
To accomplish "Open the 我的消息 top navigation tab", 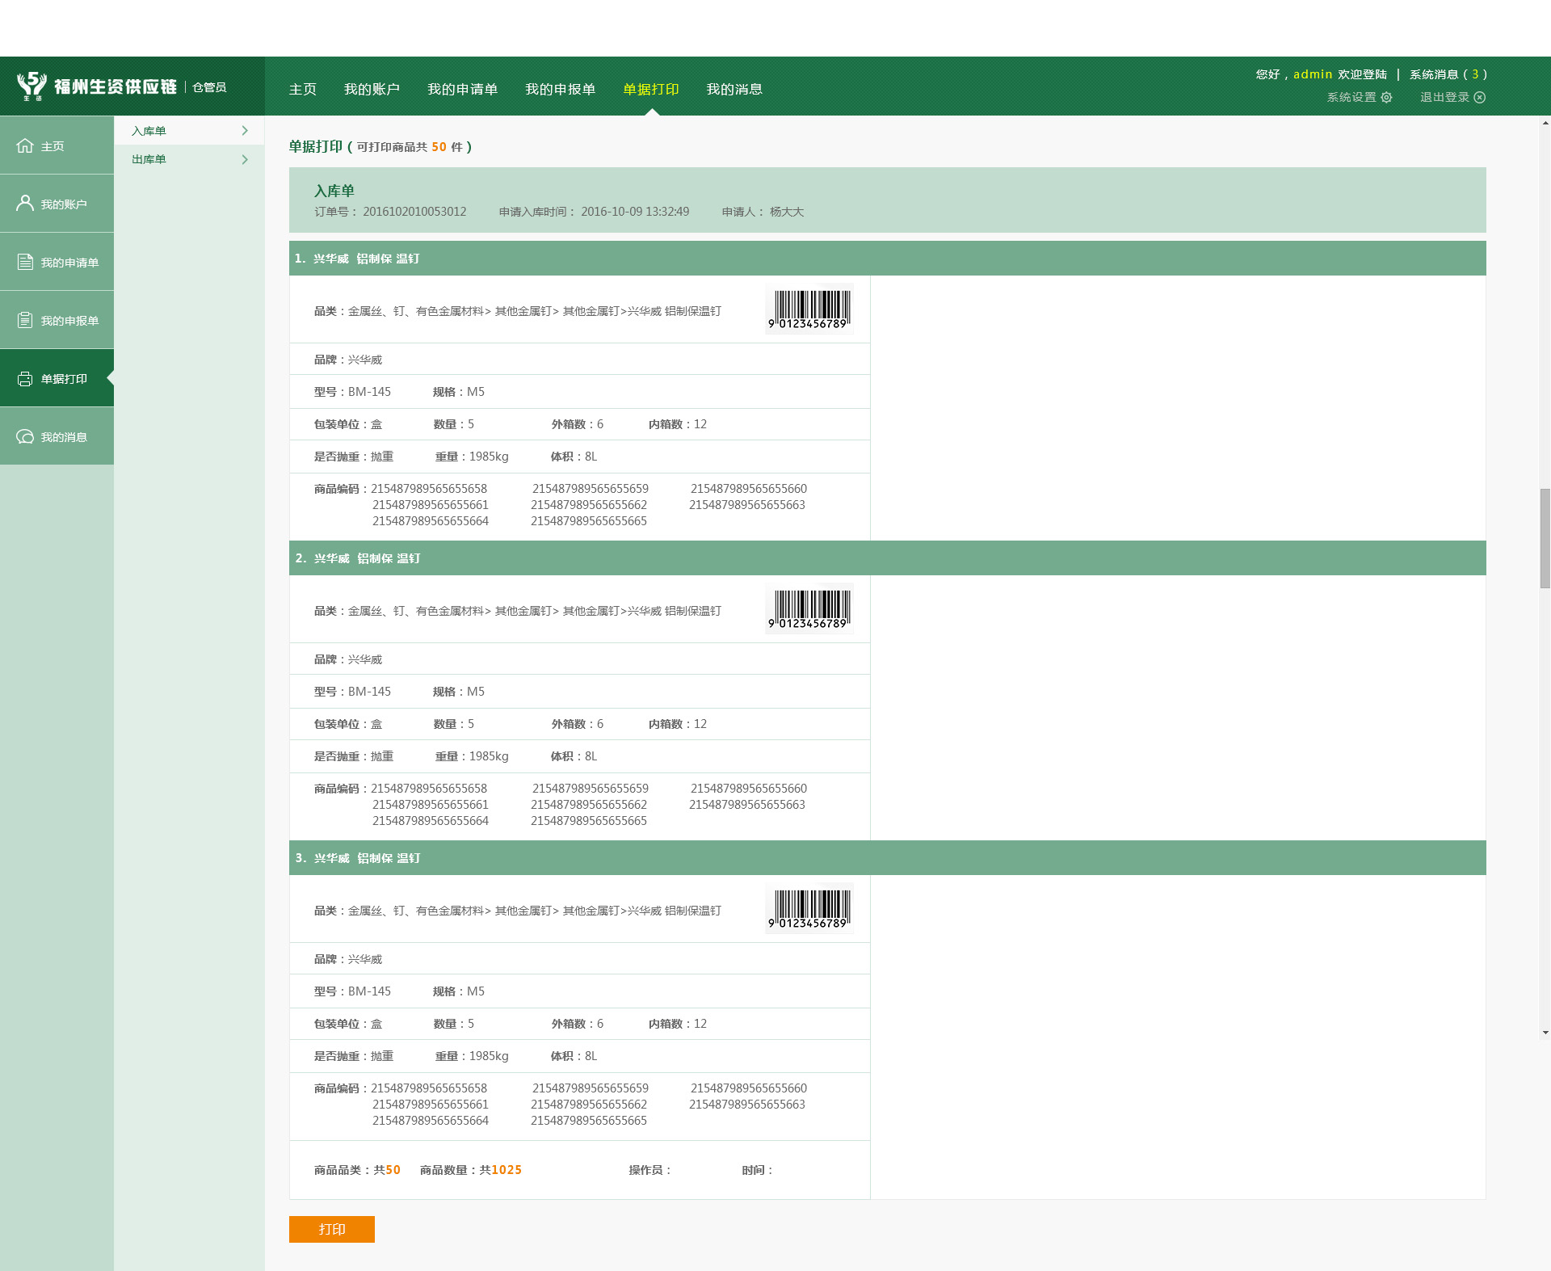I will (734, 89).
